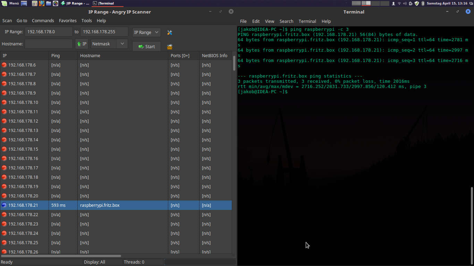Image resolution: width=474 pixels, height=266 pixels.
Task: Switch to the IP Range taskbar entry
Action: [x=75, y=3]
